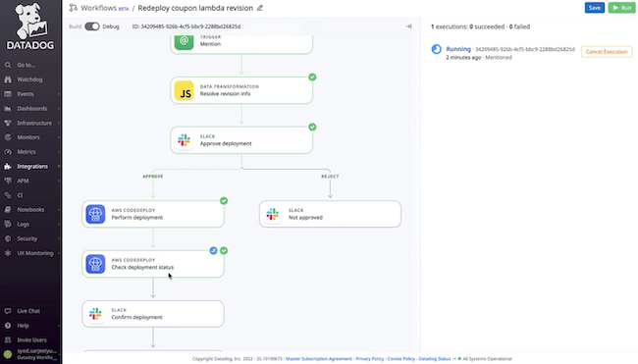Toggle the Build/Debug switch
The image size is (638, 364).
coord(92,26)
